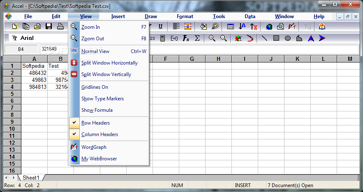
Task: Click the document preview toolbar icon
Action: click(280, 26)
